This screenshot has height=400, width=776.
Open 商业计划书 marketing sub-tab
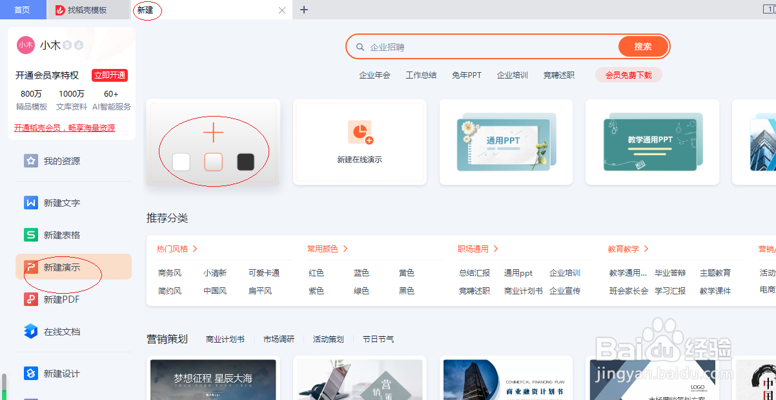click(x=225, y=339)
